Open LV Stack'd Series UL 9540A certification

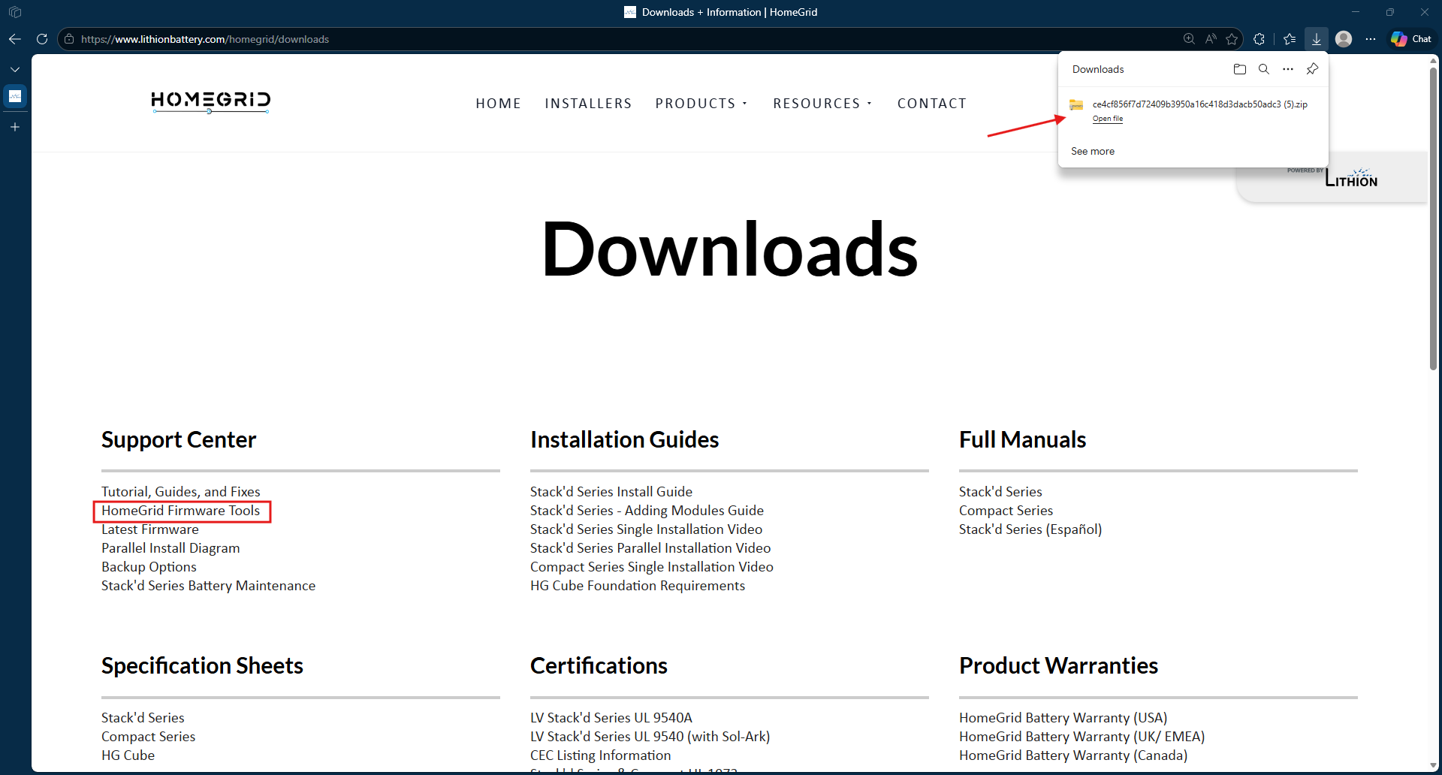point(611,718)
